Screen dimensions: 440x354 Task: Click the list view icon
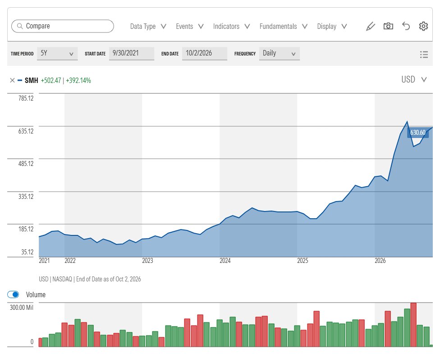(424, 54)
